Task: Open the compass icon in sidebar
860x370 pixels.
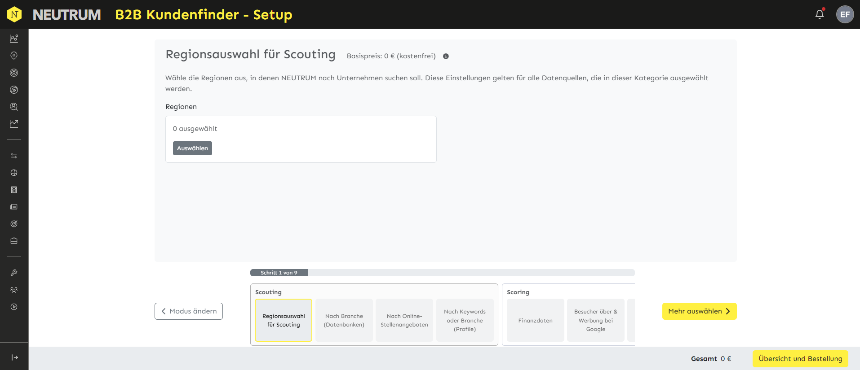Action: [x=14, y=90]
